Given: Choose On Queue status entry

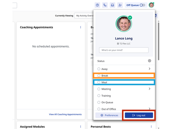Looking at the screenshot, I should [124, 102].
